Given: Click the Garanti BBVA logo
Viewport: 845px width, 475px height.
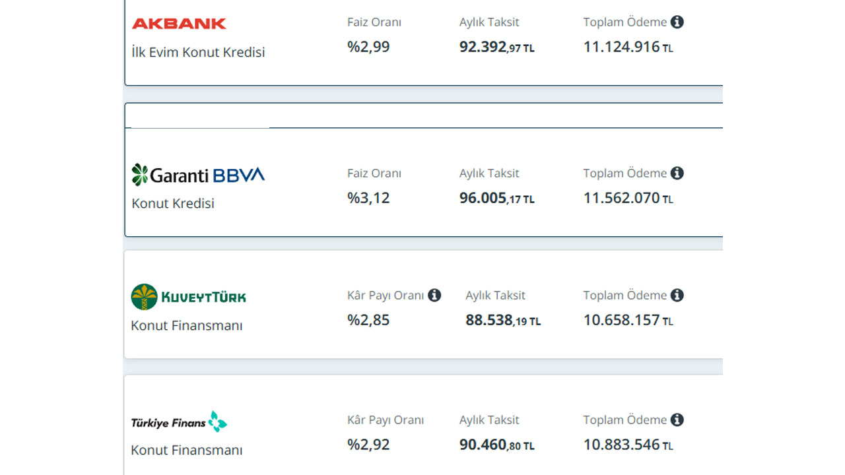Looking at the screenshot, I should (x=198, y=175).
